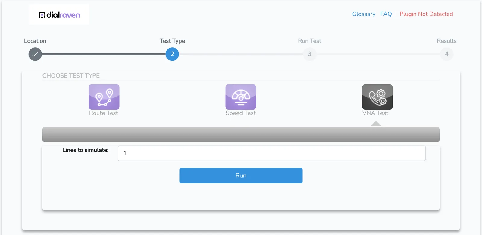This screenshot has height=235, width=482.
Task: Click the Run Test step label
Action: pyautogui.click(x=310, y=41)
